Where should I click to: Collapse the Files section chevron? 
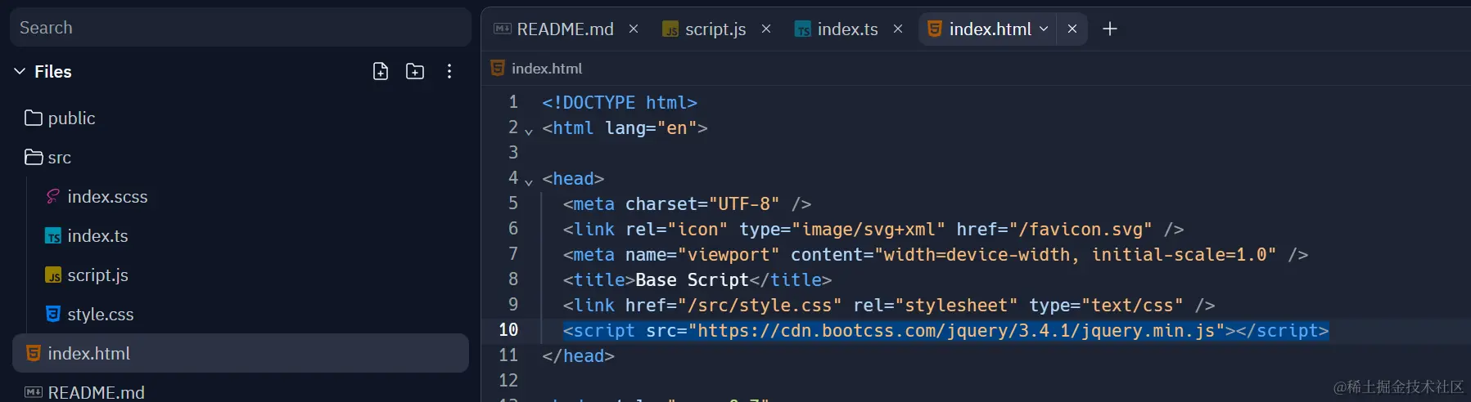[x=20, y=72]
